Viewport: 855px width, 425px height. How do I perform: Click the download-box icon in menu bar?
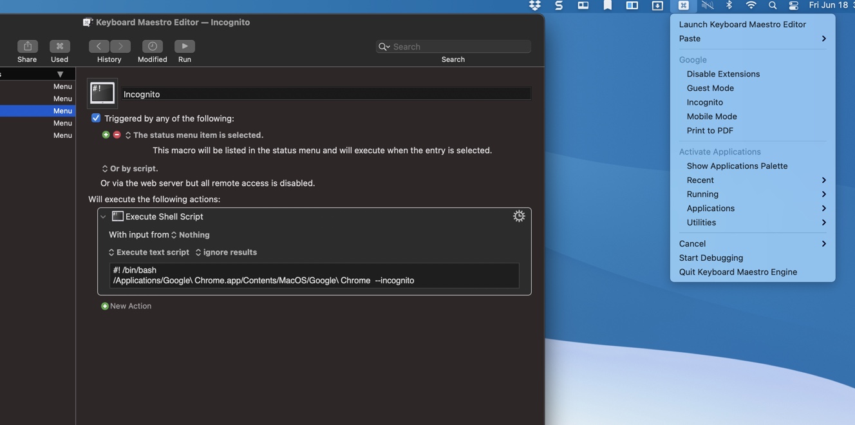point(657,5)
